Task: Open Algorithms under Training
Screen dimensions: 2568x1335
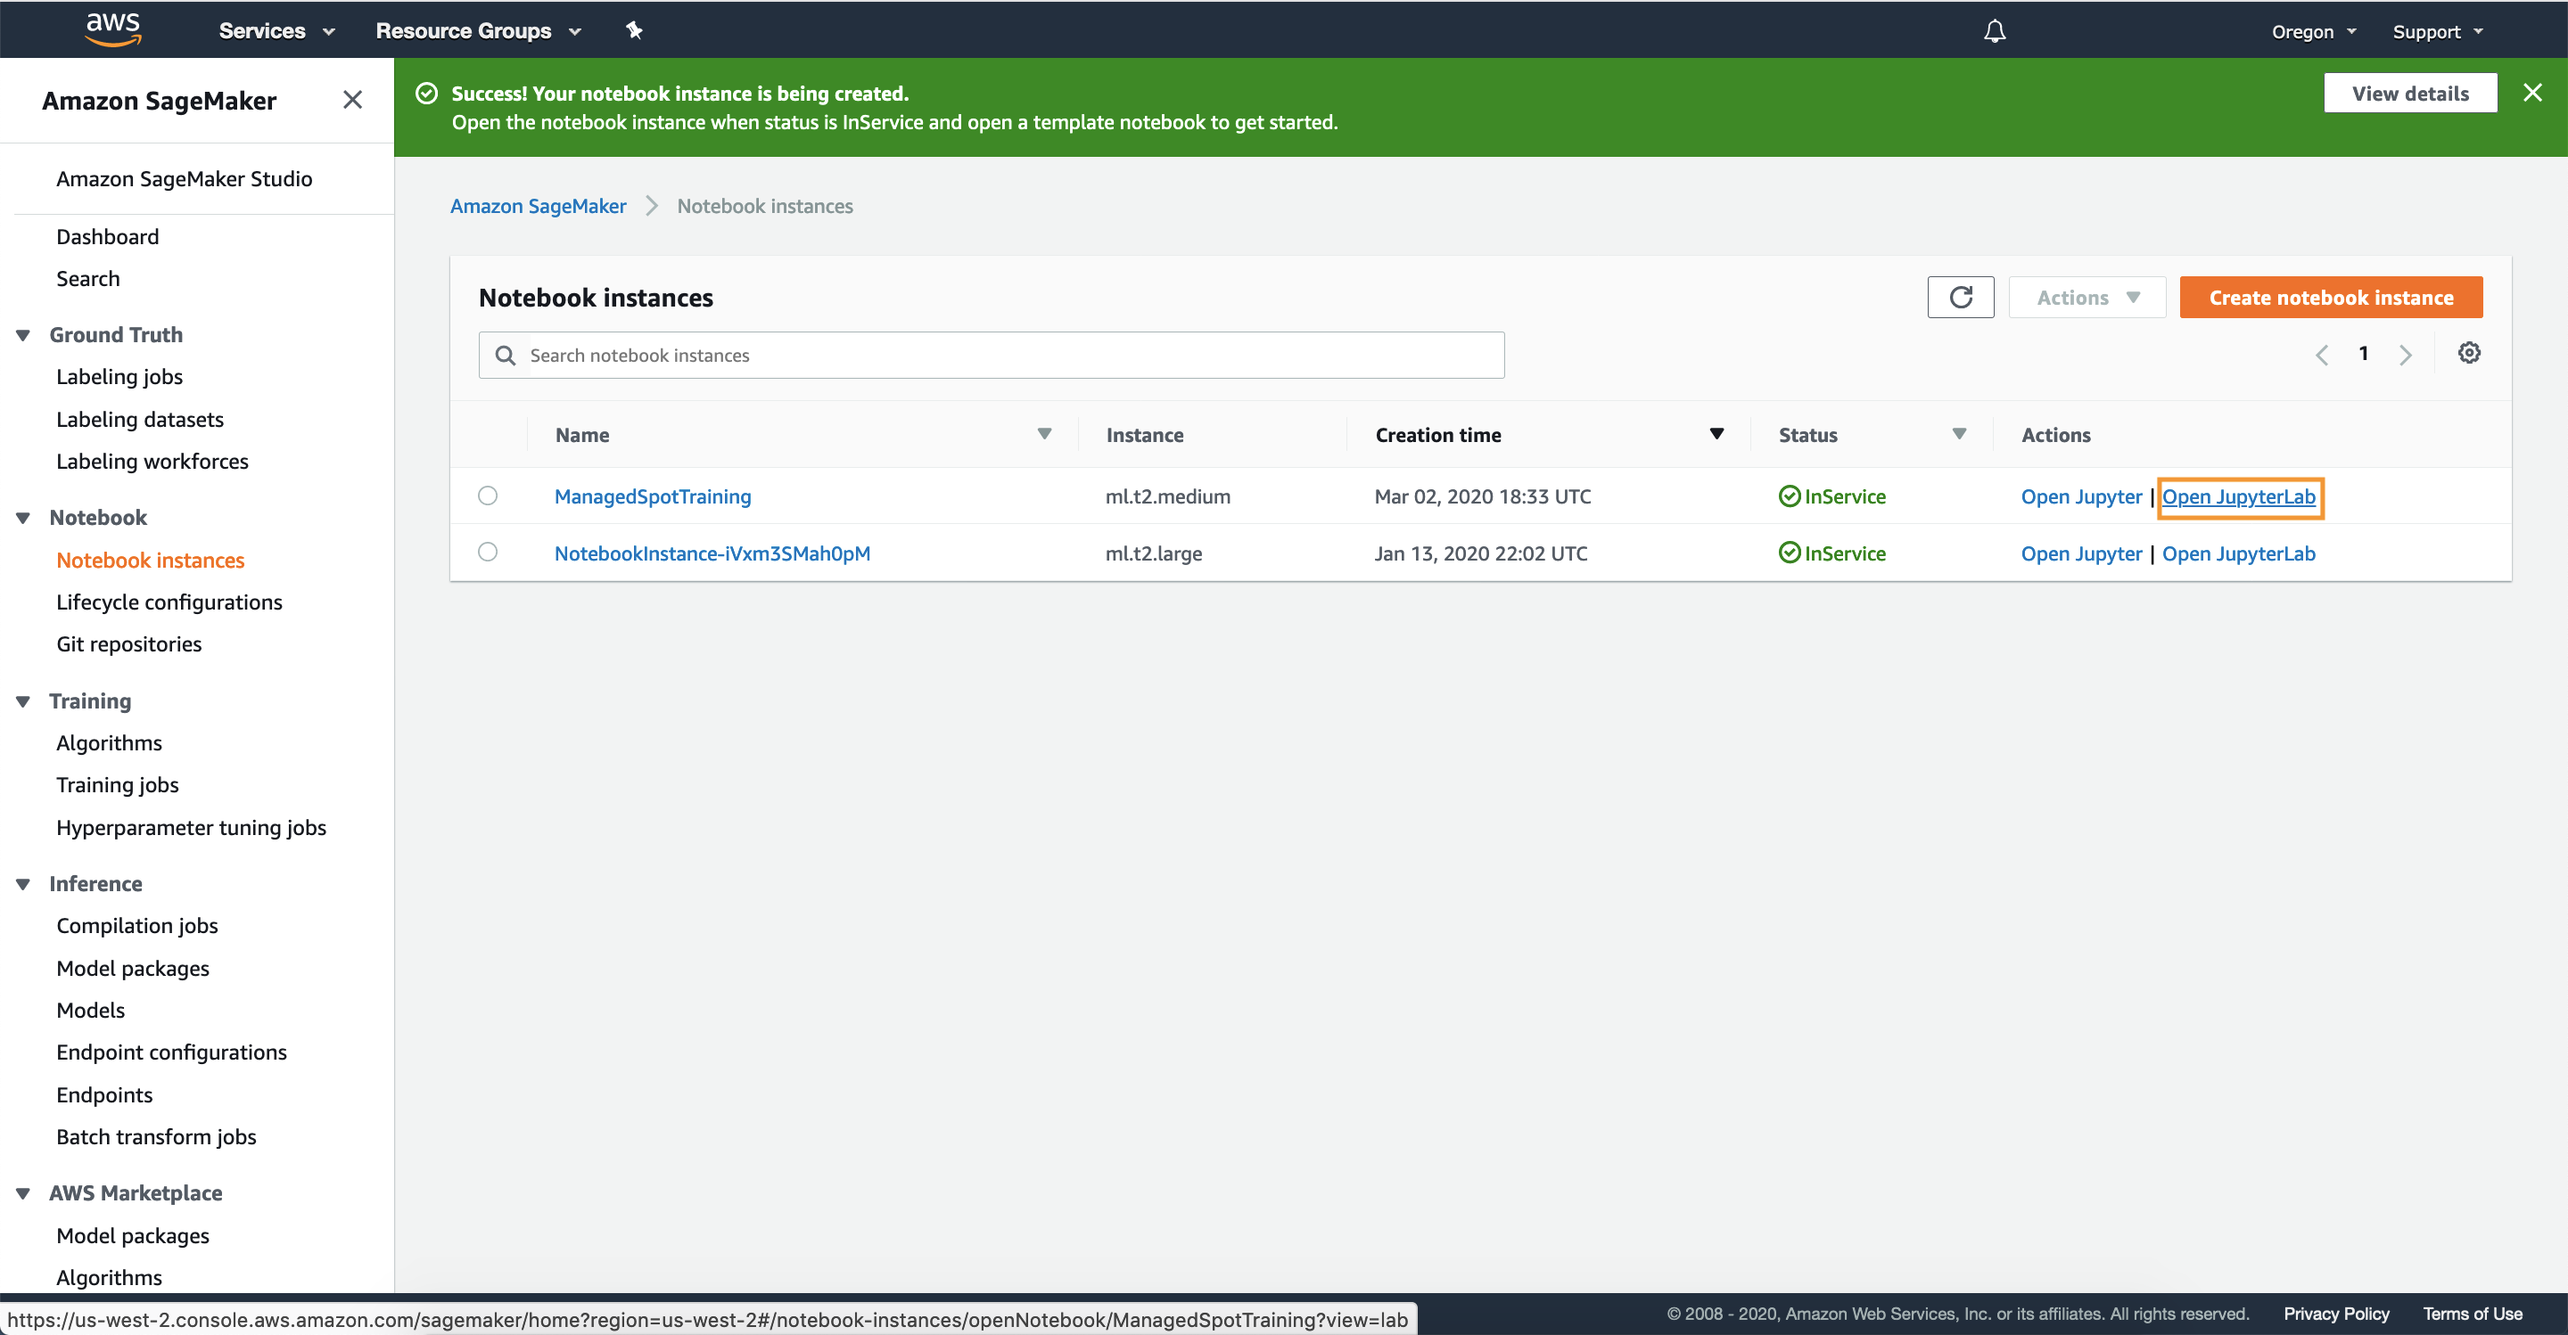Action: point(109,743)
